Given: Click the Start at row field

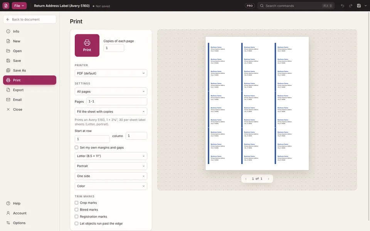Looking at the screenshot, I should click(92, 139).
